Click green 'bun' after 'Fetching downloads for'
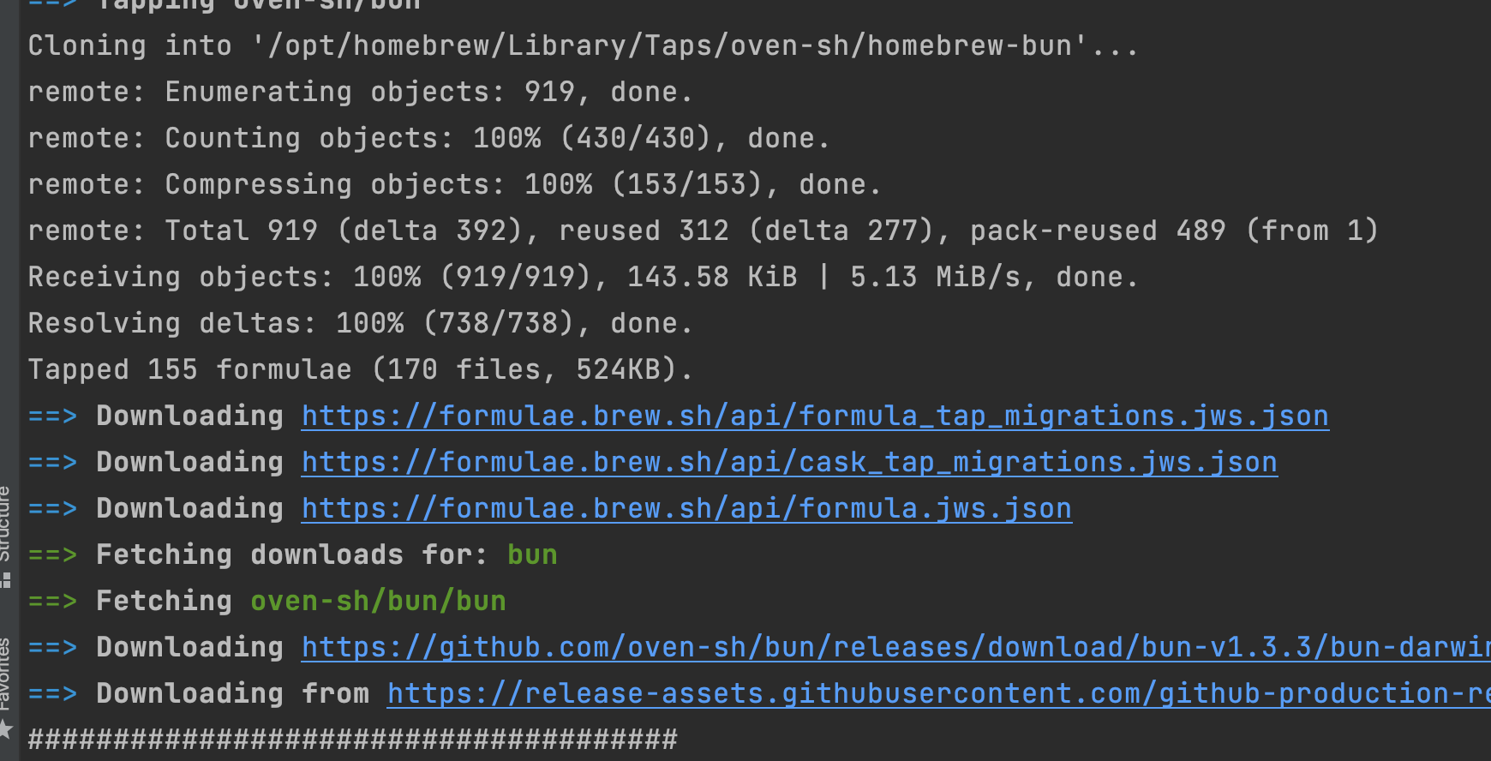1491x761 pixels. (x=532, y=555)
